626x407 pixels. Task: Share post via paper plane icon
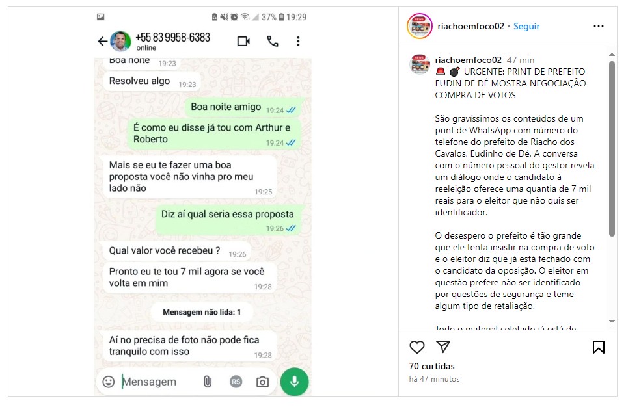point(442,347)
